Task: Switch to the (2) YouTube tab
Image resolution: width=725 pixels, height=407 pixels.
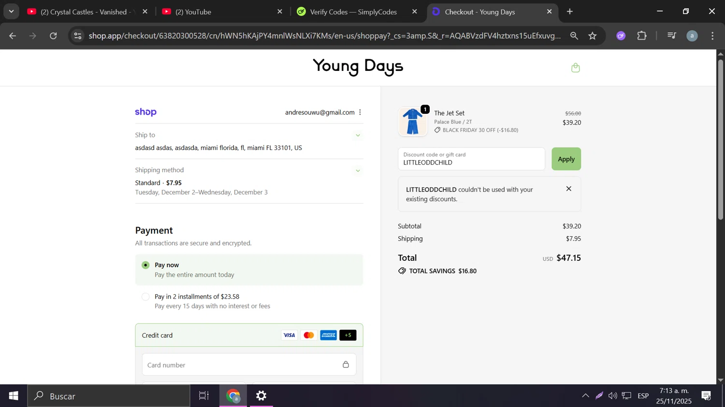Action: (x=222, y=12)
